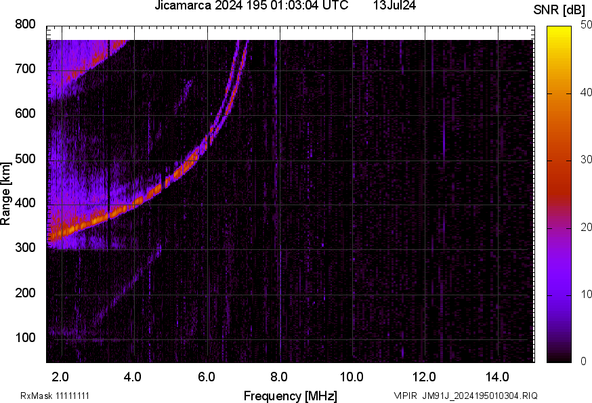Click the colorbar tick label '20'
This screenshot has height=403, width=592.
click(586, 227)
